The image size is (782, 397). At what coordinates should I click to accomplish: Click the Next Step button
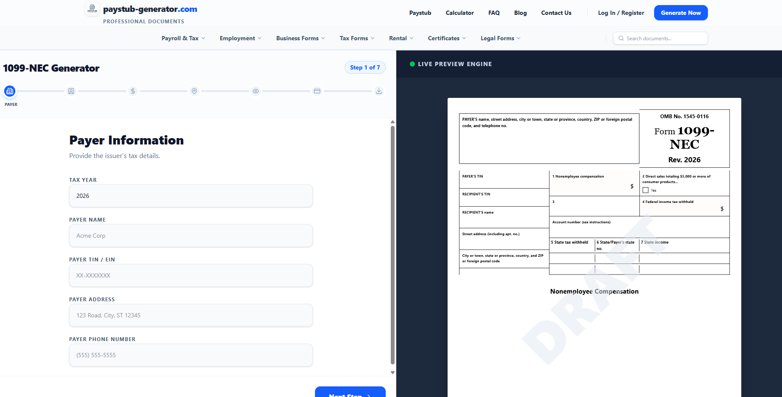click(x=350, y=392)
